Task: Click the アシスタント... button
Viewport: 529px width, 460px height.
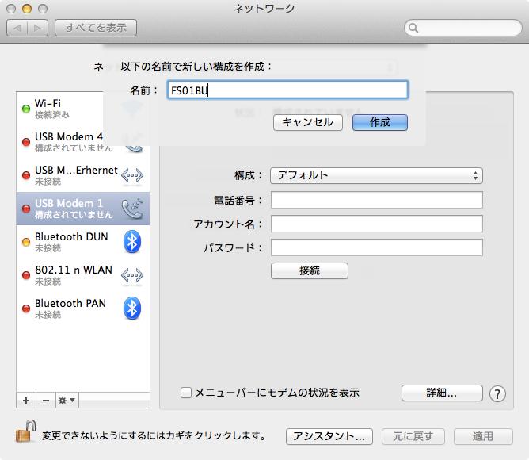Action: pyautogui.click(x=329, y=436)
